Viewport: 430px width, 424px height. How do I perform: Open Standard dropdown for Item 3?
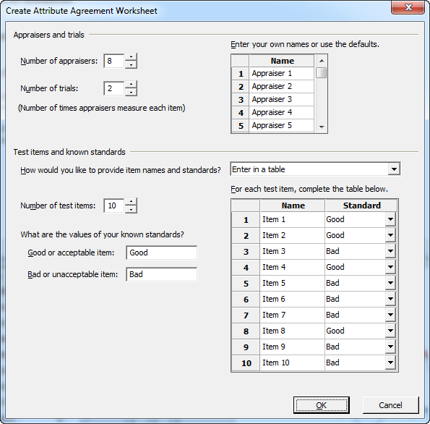tap(390, 251)
